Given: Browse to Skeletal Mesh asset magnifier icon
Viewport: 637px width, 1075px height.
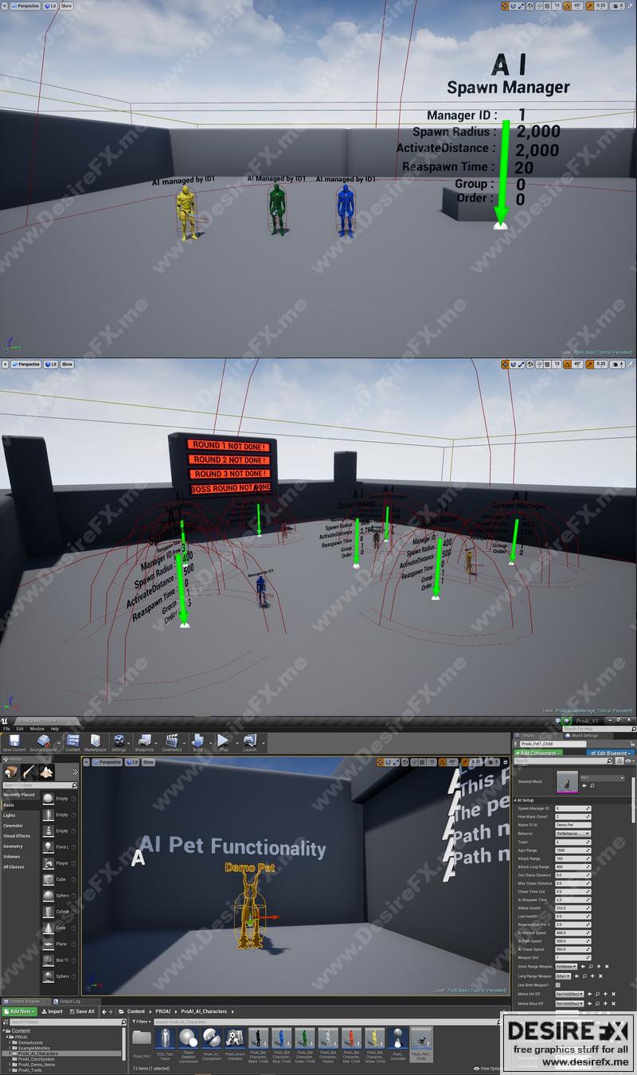Looking at the screenshot, I should point(592,786).
